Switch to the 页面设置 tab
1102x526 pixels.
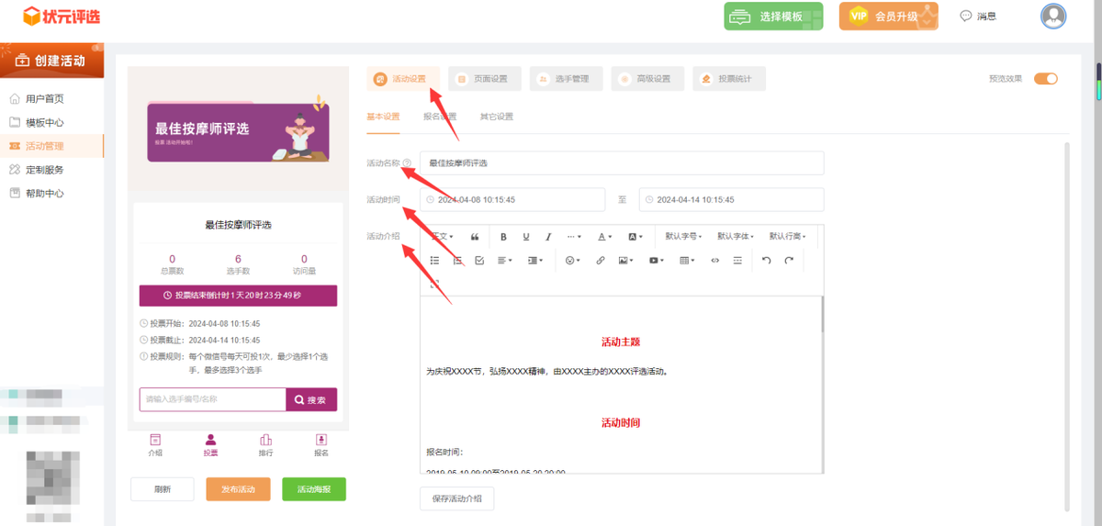coord(484,79)
